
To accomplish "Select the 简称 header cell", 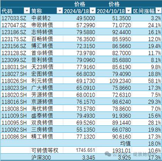I will pos(47,11).
